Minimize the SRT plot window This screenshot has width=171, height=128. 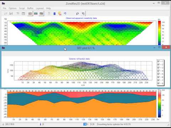tap(155, 48)
